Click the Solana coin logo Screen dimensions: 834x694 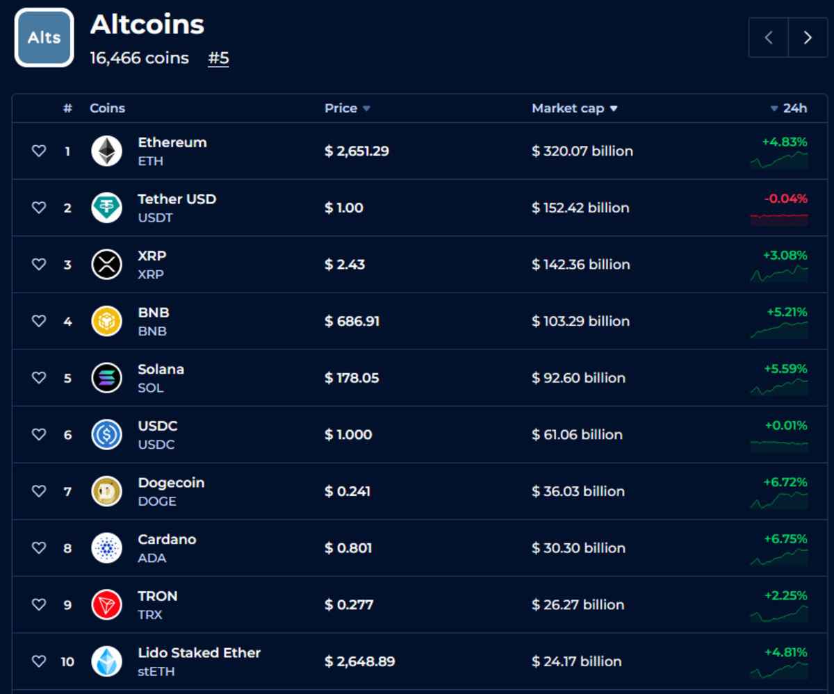click(x=106, y=377)
